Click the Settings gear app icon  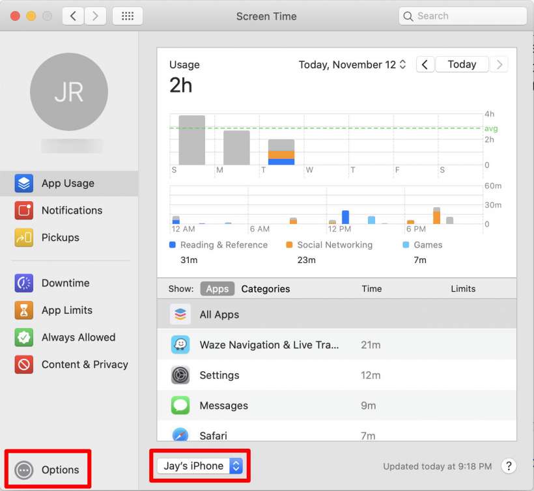click(180, 375)
